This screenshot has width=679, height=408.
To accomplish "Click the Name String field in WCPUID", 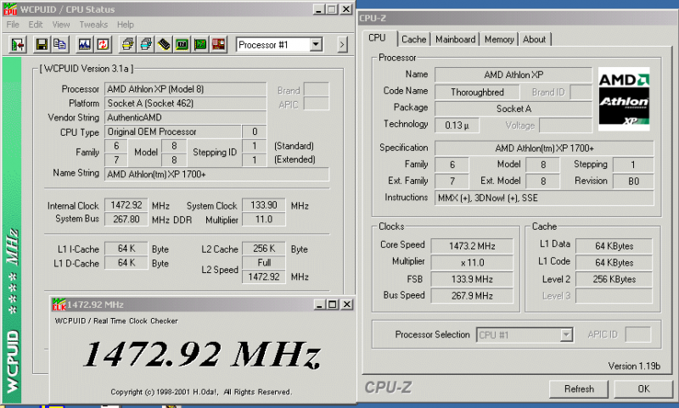I will (x=216, y=175).
